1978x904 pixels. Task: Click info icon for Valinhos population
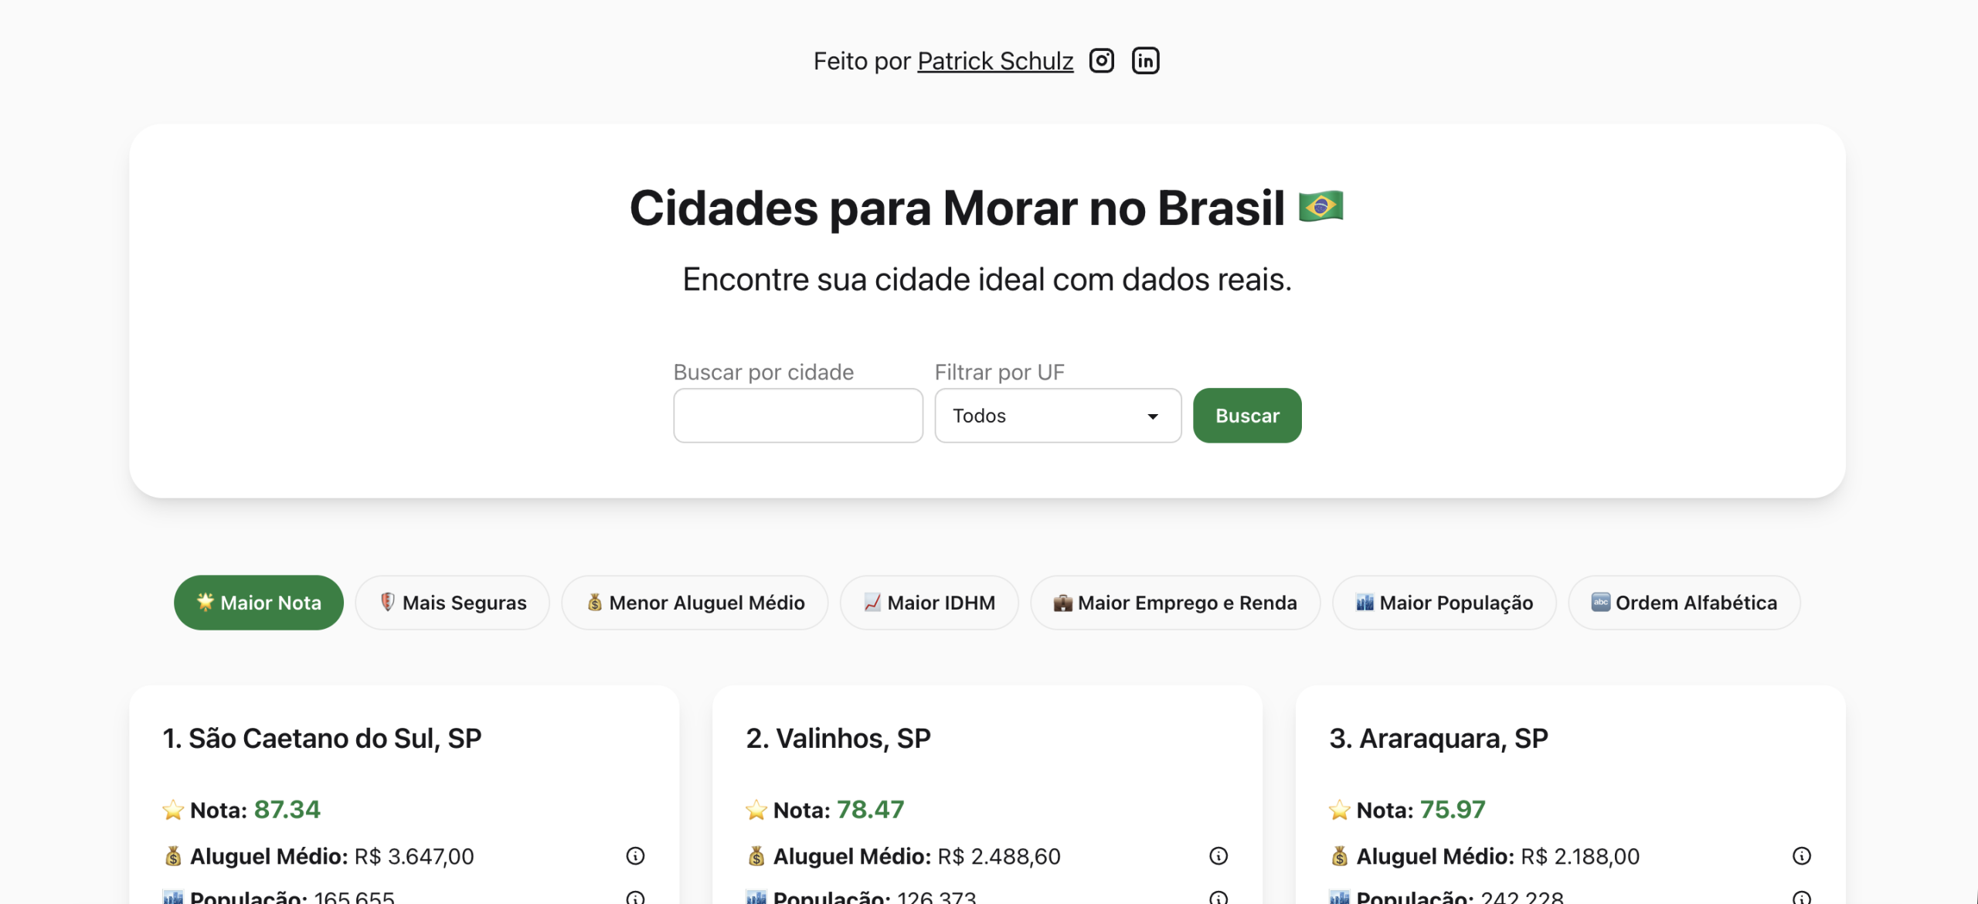[x=1218, y=897]
